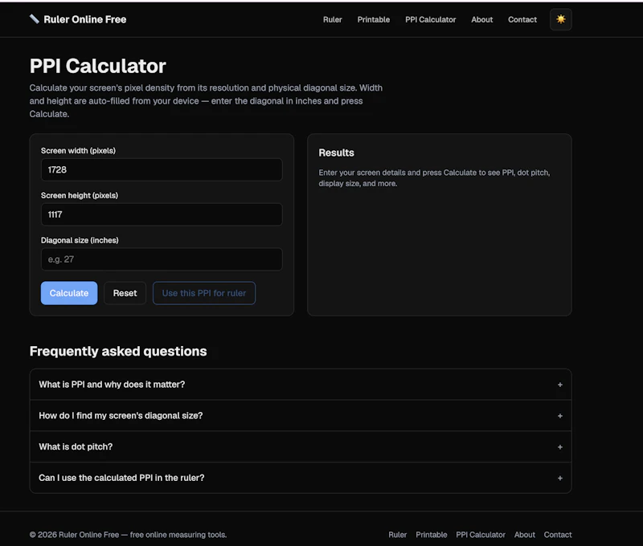Expand 'What is PPI and why does it matter?'
Viewport: 643px width, 546px height.
[x=301, y=384]
